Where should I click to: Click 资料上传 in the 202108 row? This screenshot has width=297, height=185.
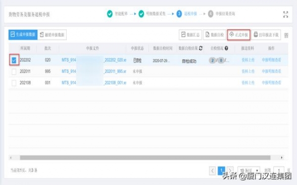point(248,83)
